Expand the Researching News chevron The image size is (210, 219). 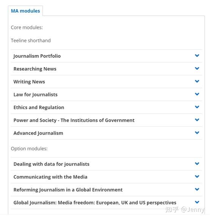pos(197,68)
